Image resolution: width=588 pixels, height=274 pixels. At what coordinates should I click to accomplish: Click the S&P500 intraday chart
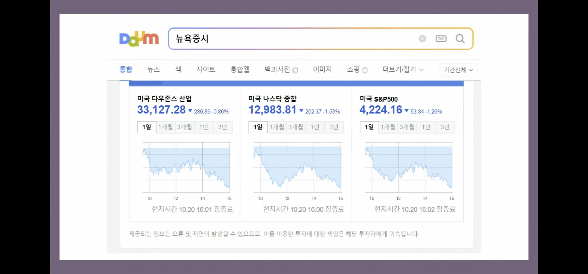point(409,167)
